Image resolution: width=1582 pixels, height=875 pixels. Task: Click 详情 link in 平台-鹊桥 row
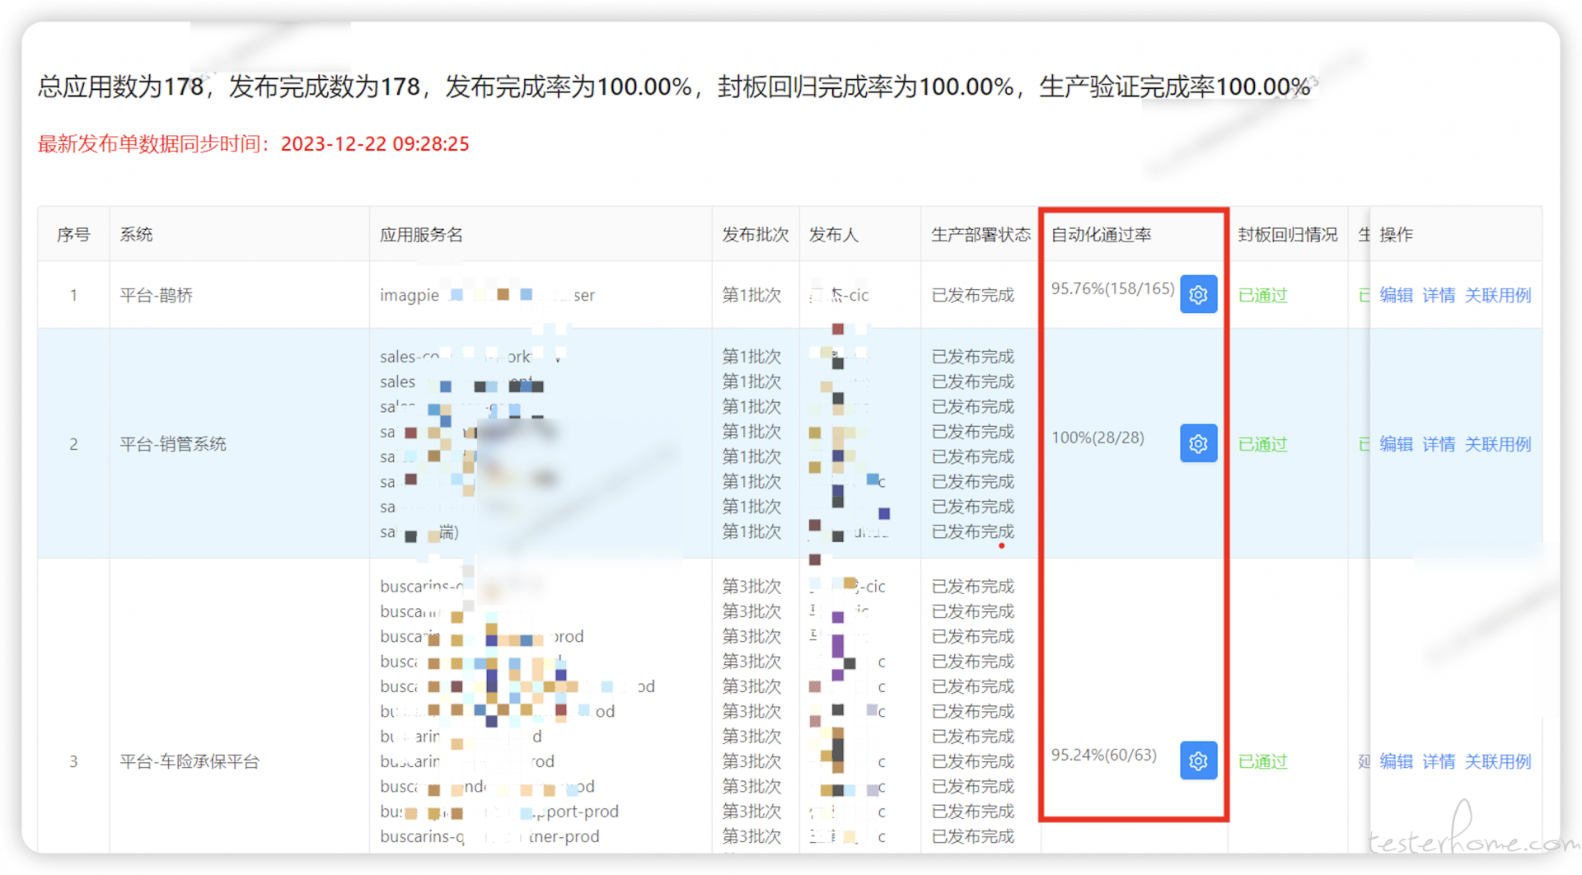point(1439,295)
